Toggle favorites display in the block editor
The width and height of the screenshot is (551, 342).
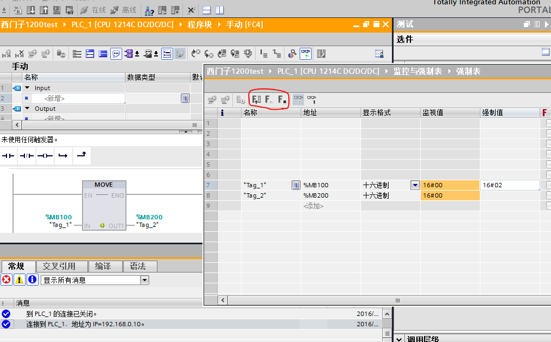tap(180, 54)
